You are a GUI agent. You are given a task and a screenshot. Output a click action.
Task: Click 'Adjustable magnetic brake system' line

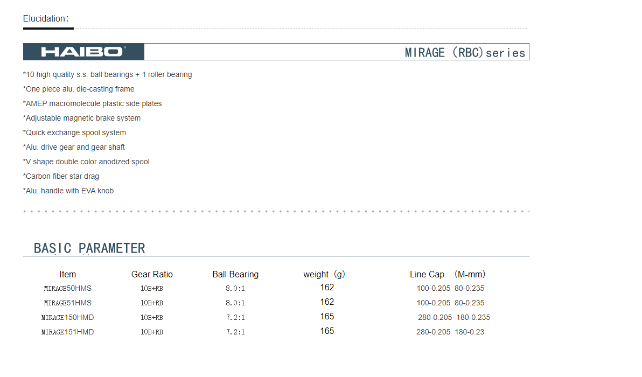pyautogui.click(x=81, y=118)
